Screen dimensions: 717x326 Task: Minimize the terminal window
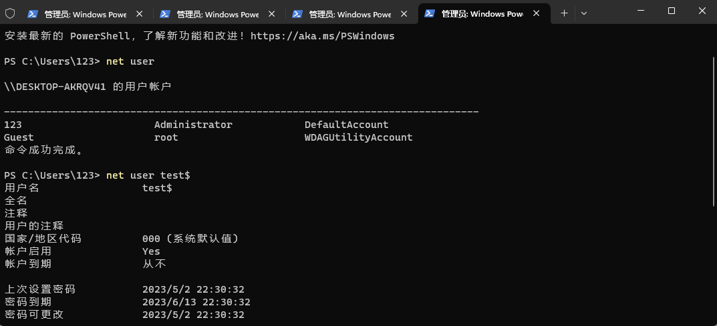pyautogui.click(x=640, y=11)
